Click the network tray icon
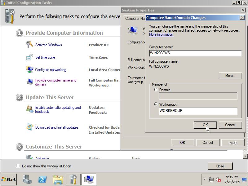The image size is (248, 186). pyautogui.click(x=211, y=179)
